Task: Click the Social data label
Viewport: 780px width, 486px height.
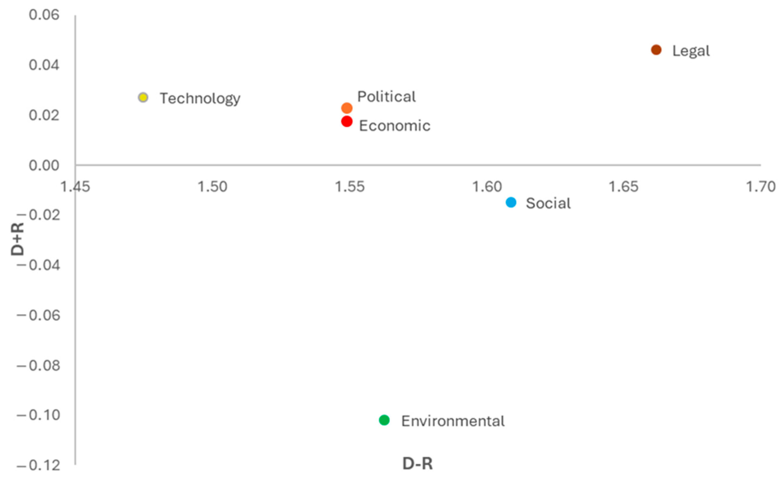Action: click(x=548, y=203)
